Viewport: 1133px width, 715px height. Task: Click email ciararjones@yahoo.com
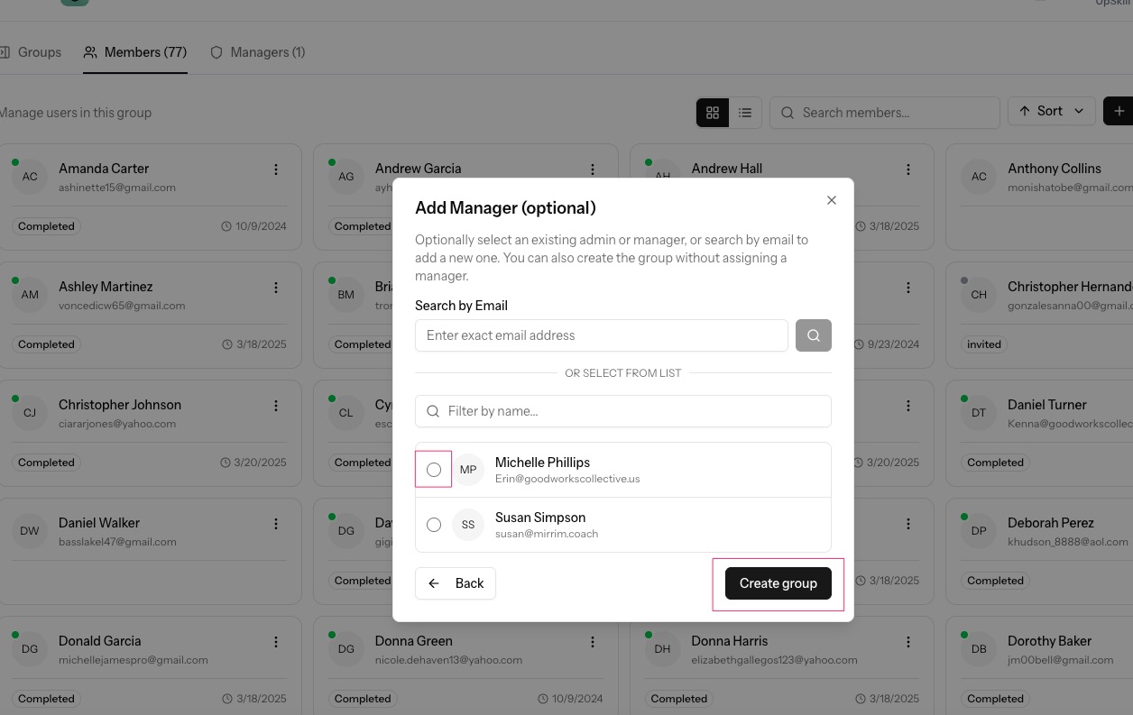[117, 424]
